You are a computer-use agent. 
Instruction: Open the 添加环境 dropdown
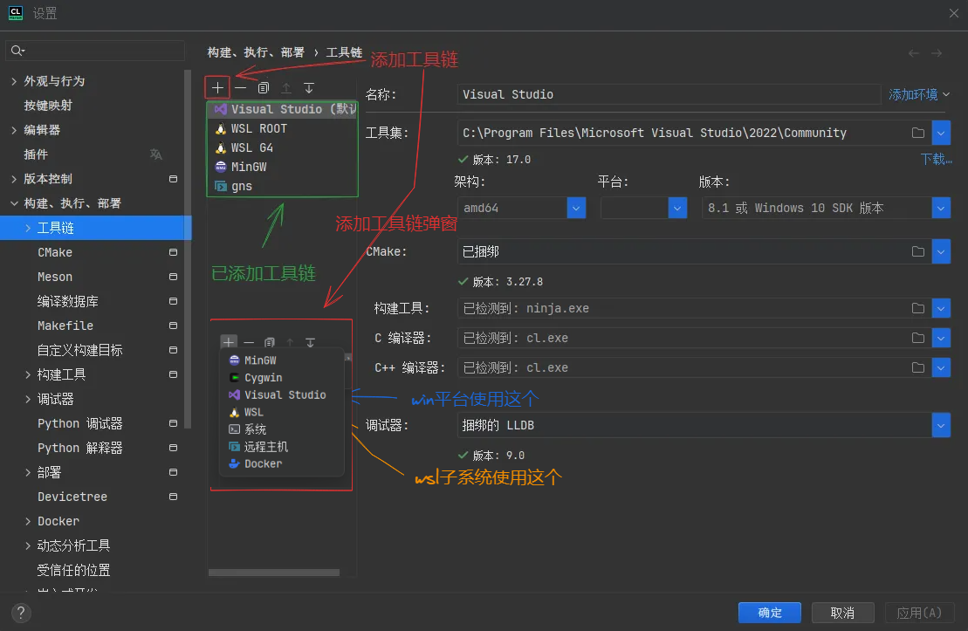click(x=918, y=94)
